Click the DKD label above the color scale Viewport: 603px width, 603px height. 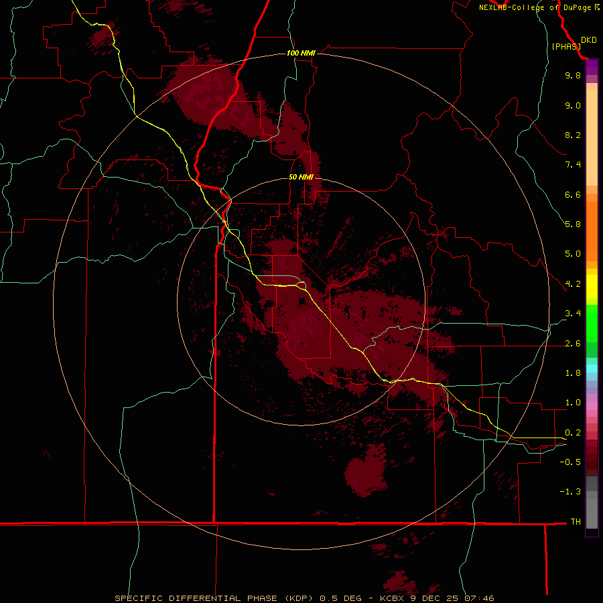click(x=589, y=40)
